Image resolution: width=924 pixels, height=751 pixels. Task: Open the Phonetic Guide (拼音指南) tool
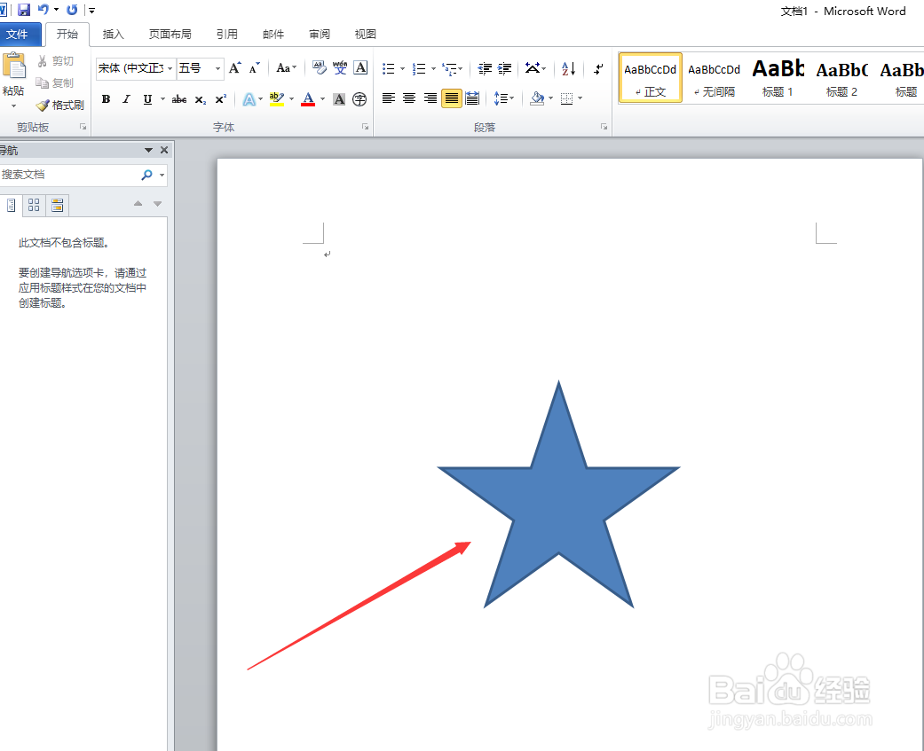click(340, 68)
